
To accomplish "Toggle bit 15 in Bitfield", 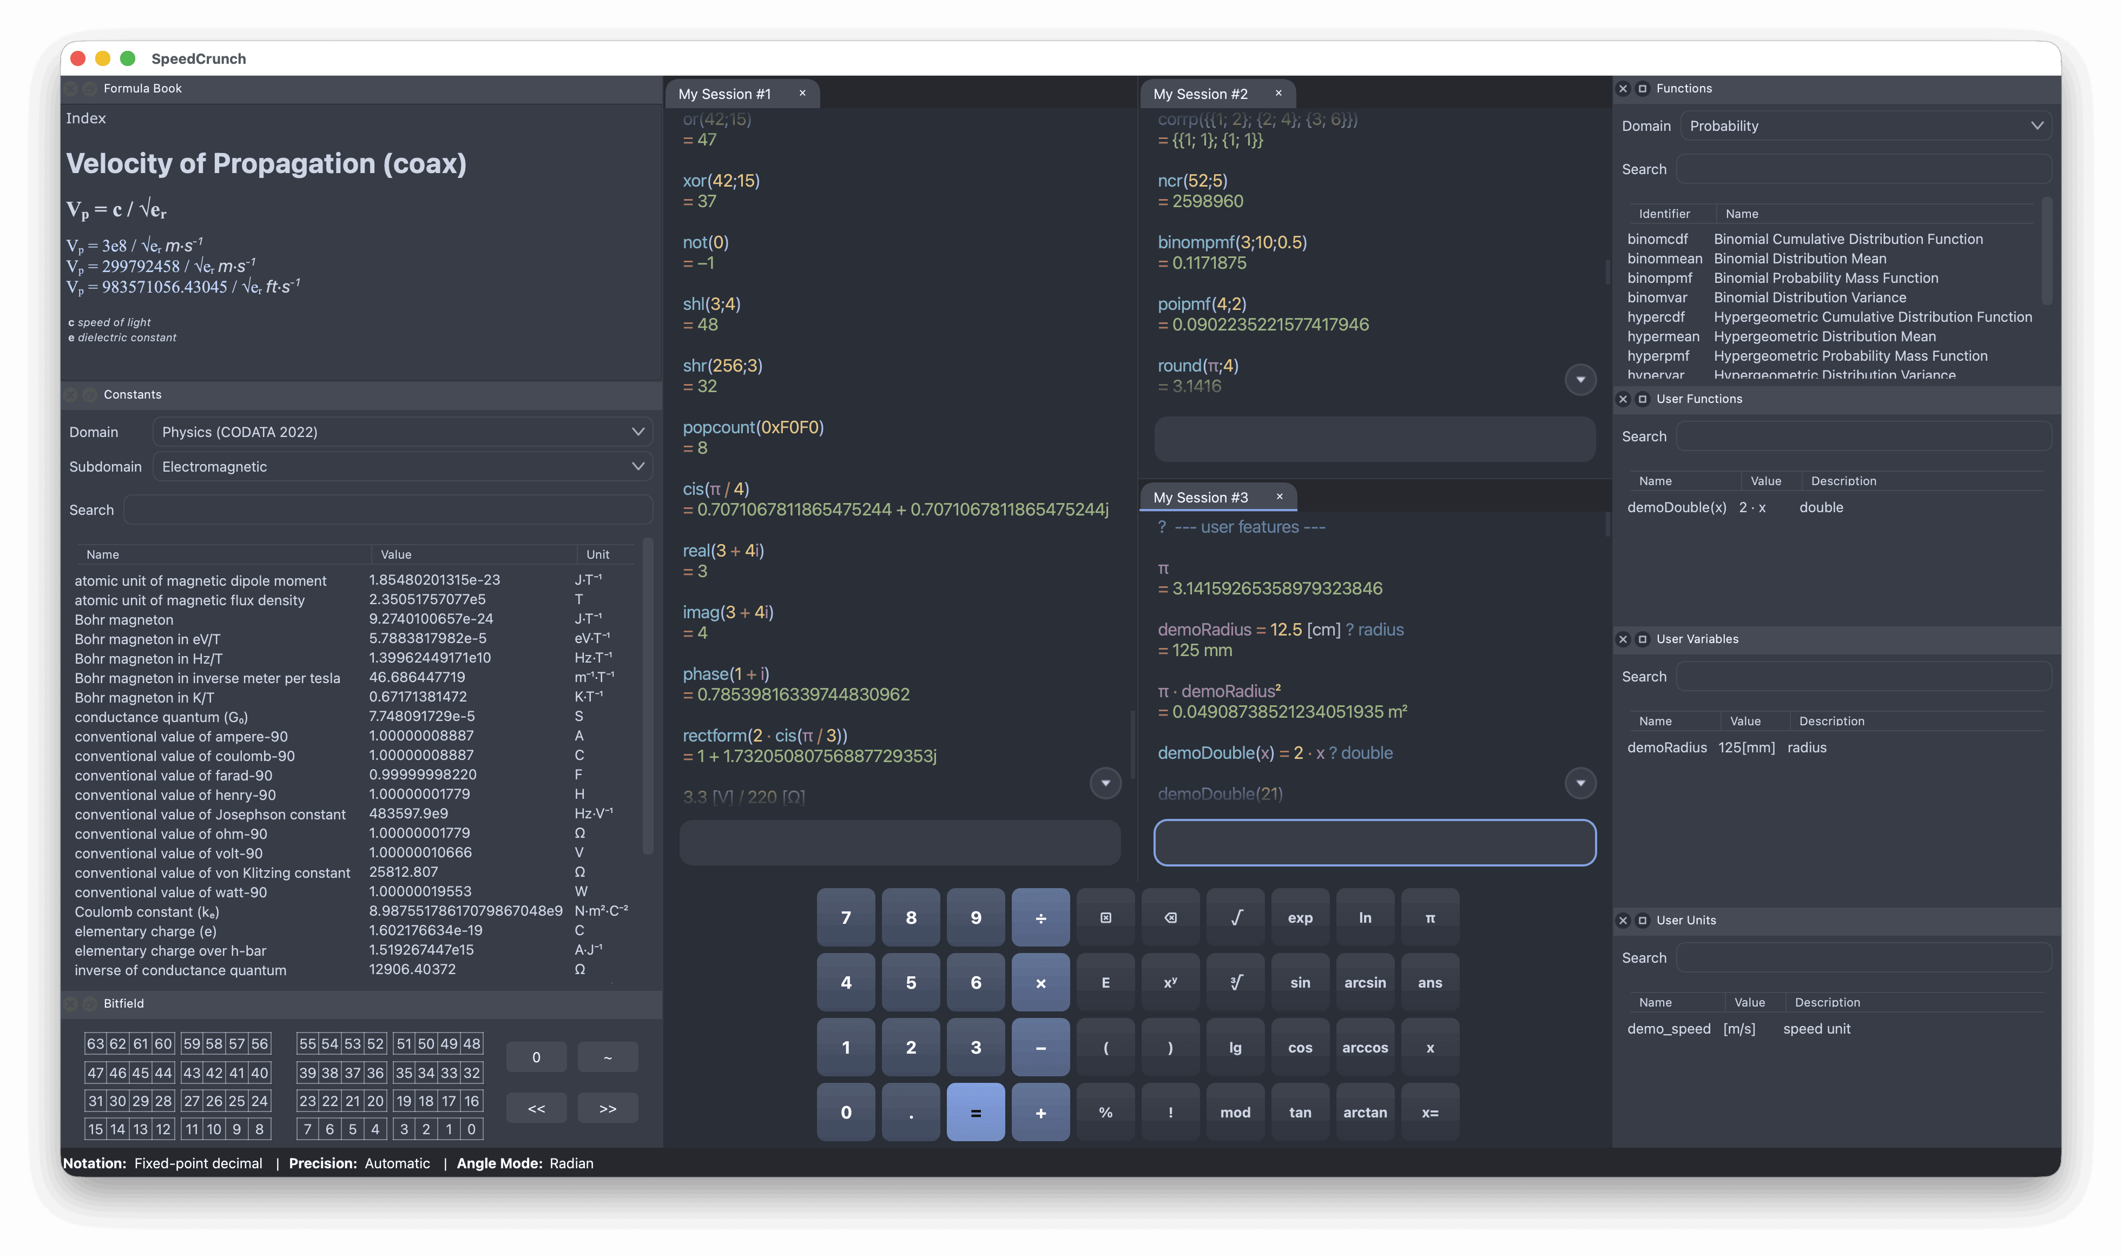I will pyautogui.click(x=96, y=1128).
